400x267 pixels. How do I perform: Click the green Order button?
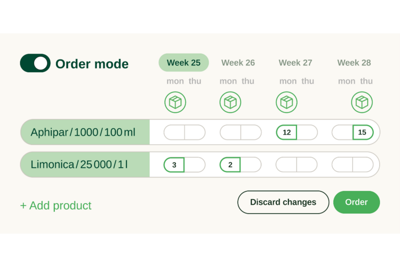point(356,202)
